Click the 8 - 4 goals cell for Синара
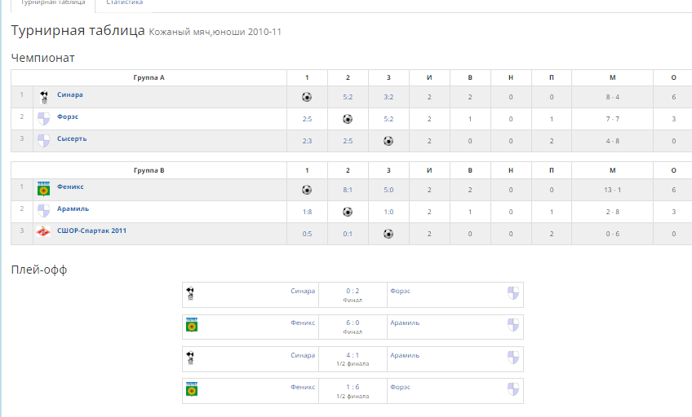 613,97
